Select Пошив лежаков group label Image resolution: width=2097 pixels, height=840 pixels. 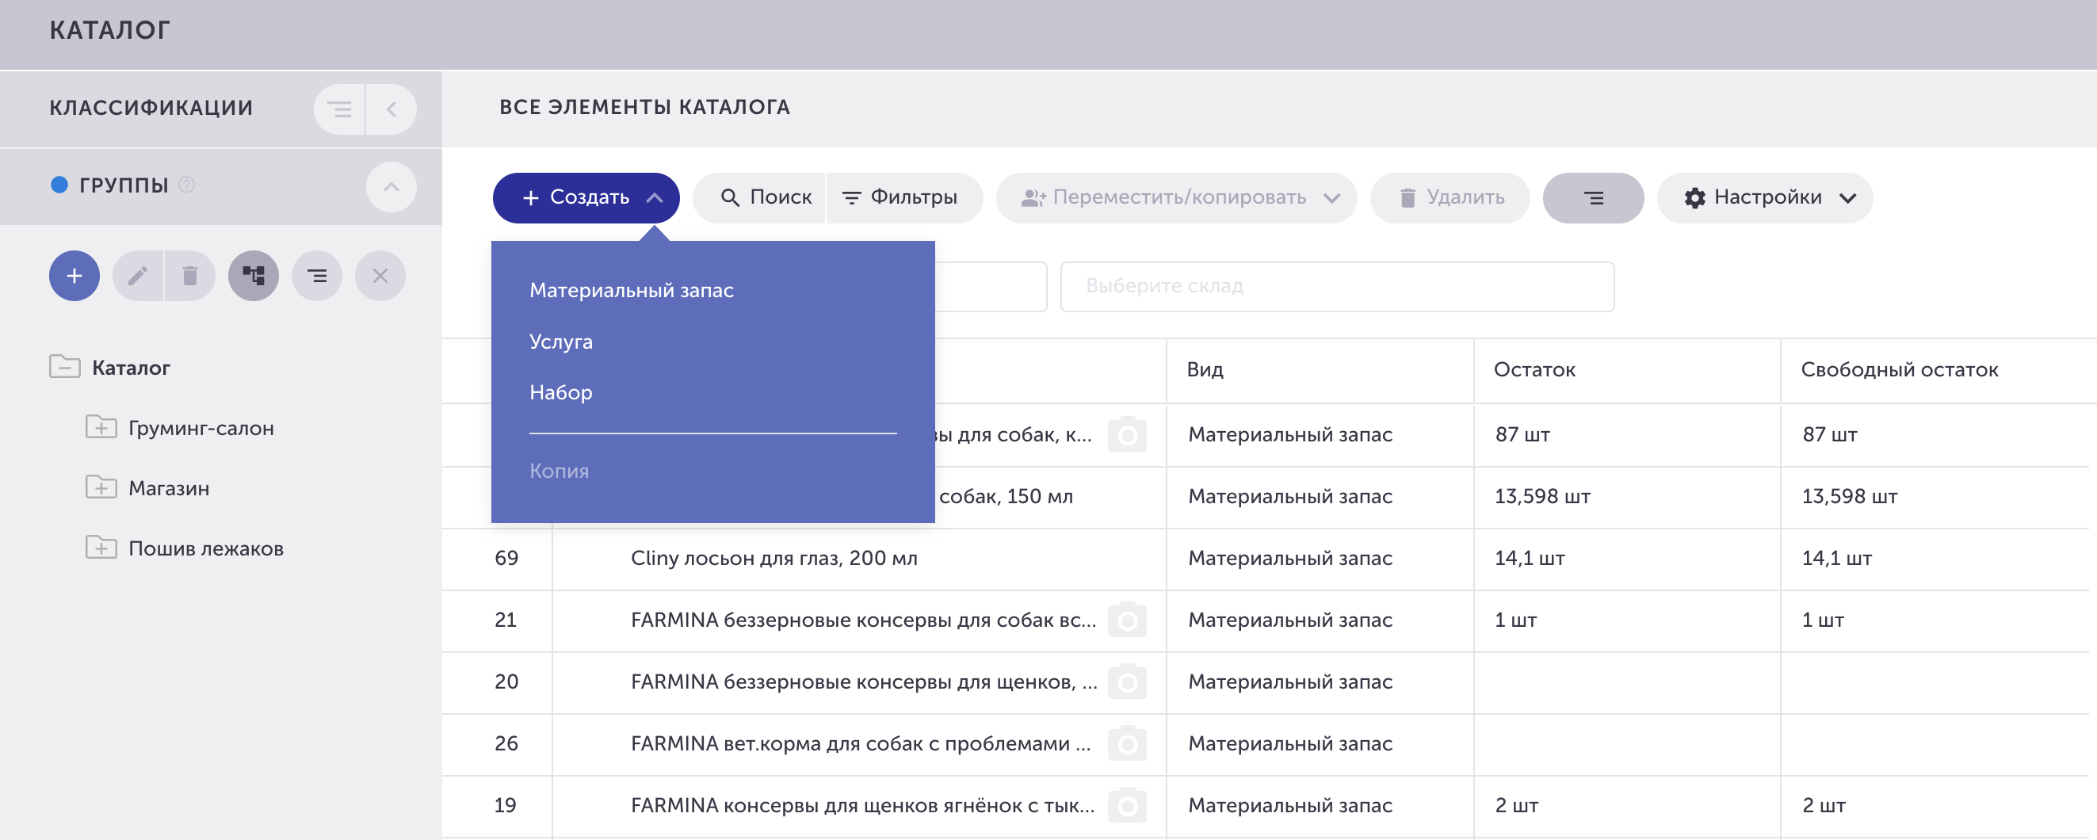click(206, 548)
